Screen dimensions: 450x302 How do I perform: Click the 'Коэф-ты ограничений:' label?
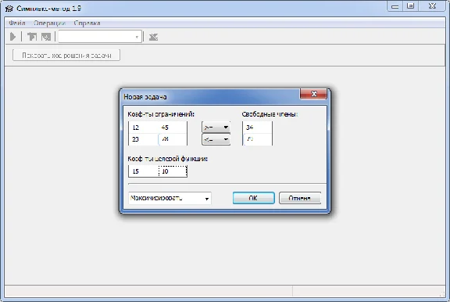click(161, 114)
